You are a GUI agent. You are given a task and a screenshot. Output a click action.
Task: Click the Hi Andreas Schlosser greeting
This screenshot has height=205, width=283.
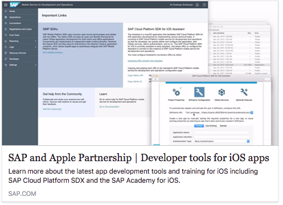[x=182, y=5]
